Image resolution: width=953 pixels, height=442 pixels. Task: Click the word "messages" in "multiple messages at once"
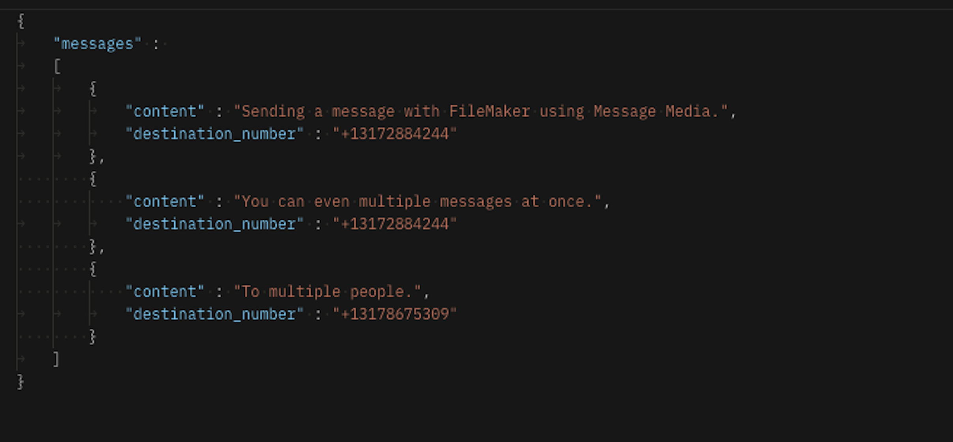click(x=476, y=202)
